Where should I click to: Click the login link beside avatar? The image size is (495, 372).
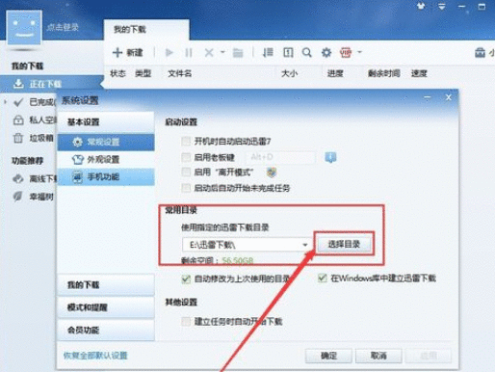pyautogui.click(x=63, y=27)
